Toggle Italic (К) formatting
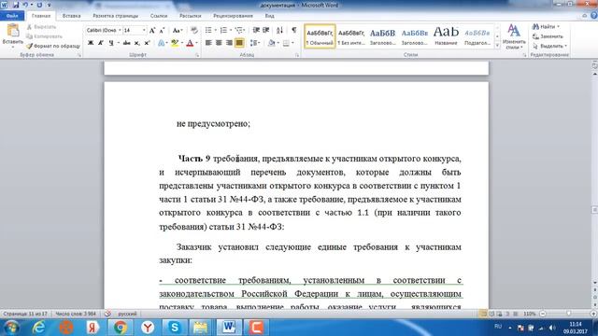The height and width of the screenshot is (336, 598). pyautogui.click(x=101, y=43)
